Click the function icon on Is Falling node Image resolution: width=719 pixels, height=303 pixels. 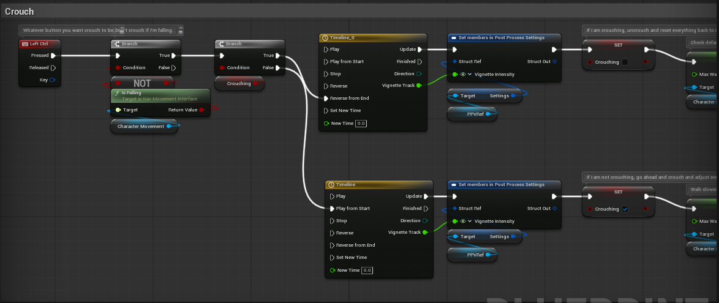click(x=117, y=93)
